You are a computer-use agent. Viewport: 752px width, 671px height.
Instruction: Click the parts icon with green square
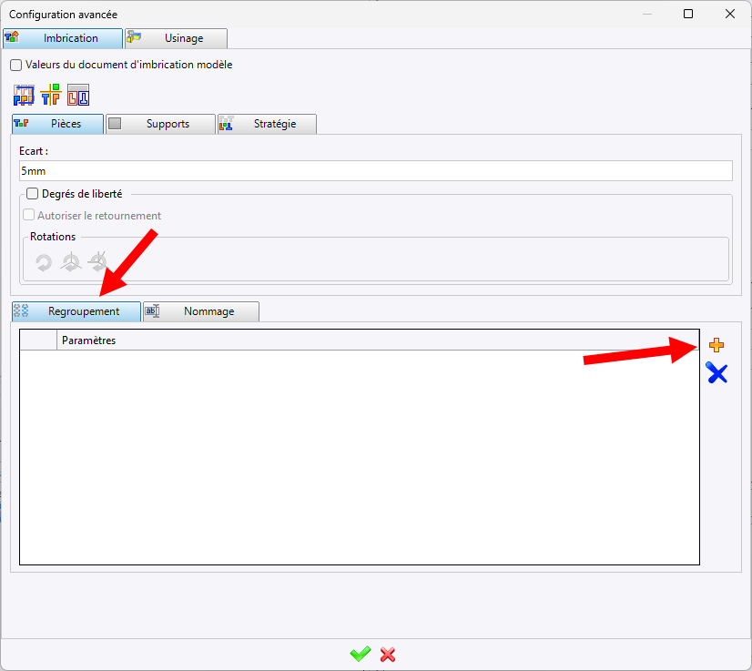pyautogui.click(x=51, y=95)
